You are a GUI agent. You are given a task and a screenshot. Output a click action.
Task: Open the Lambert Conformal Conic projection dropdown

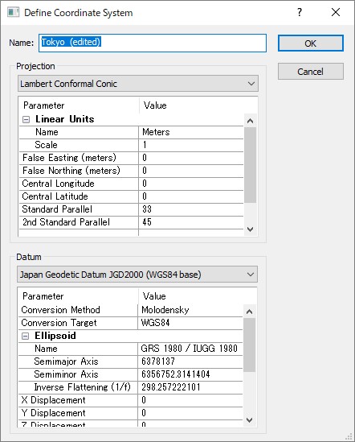coord(138,84)
